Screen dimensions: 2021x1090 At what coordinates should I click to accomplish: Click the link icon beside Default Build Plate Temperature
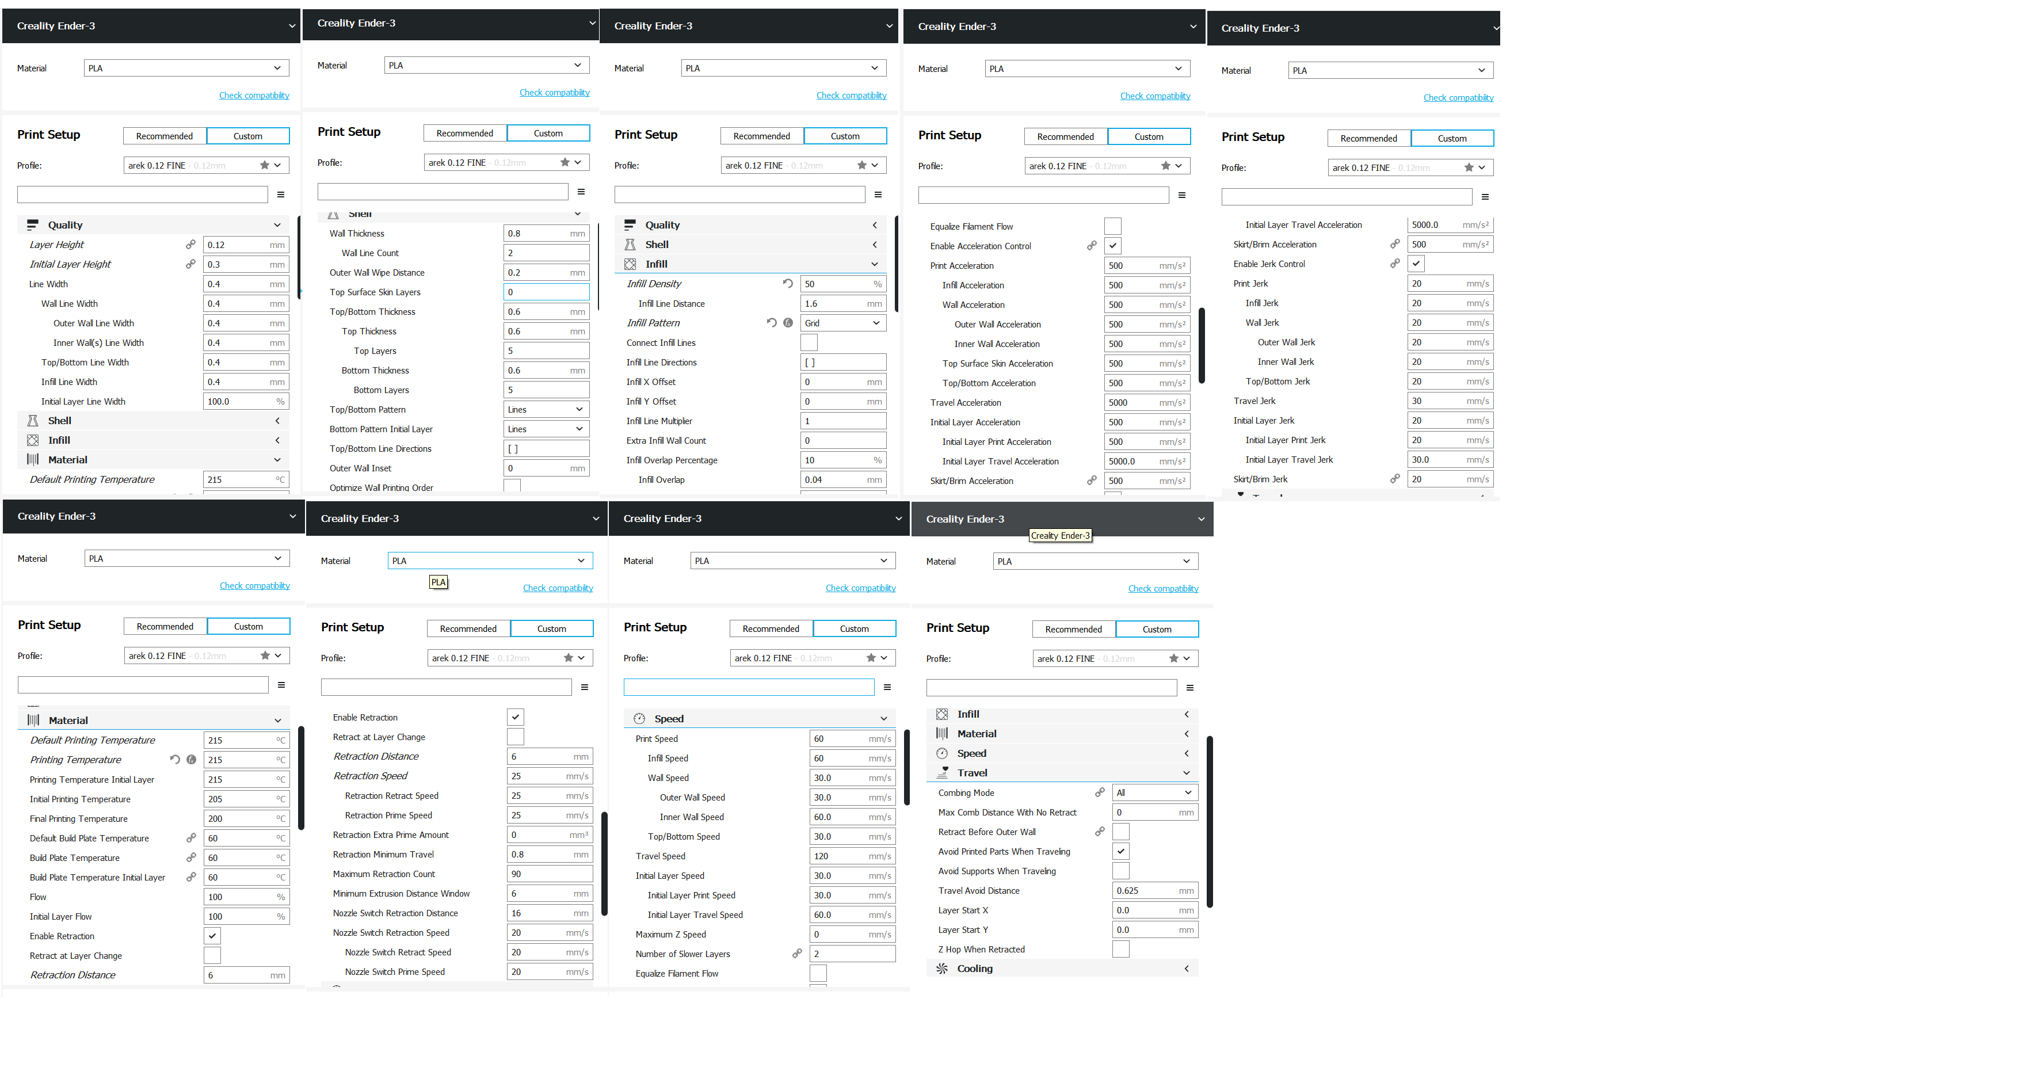pos(190,838)
